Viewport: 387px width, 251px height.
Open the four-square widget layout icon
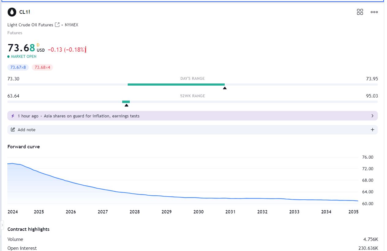360,12
